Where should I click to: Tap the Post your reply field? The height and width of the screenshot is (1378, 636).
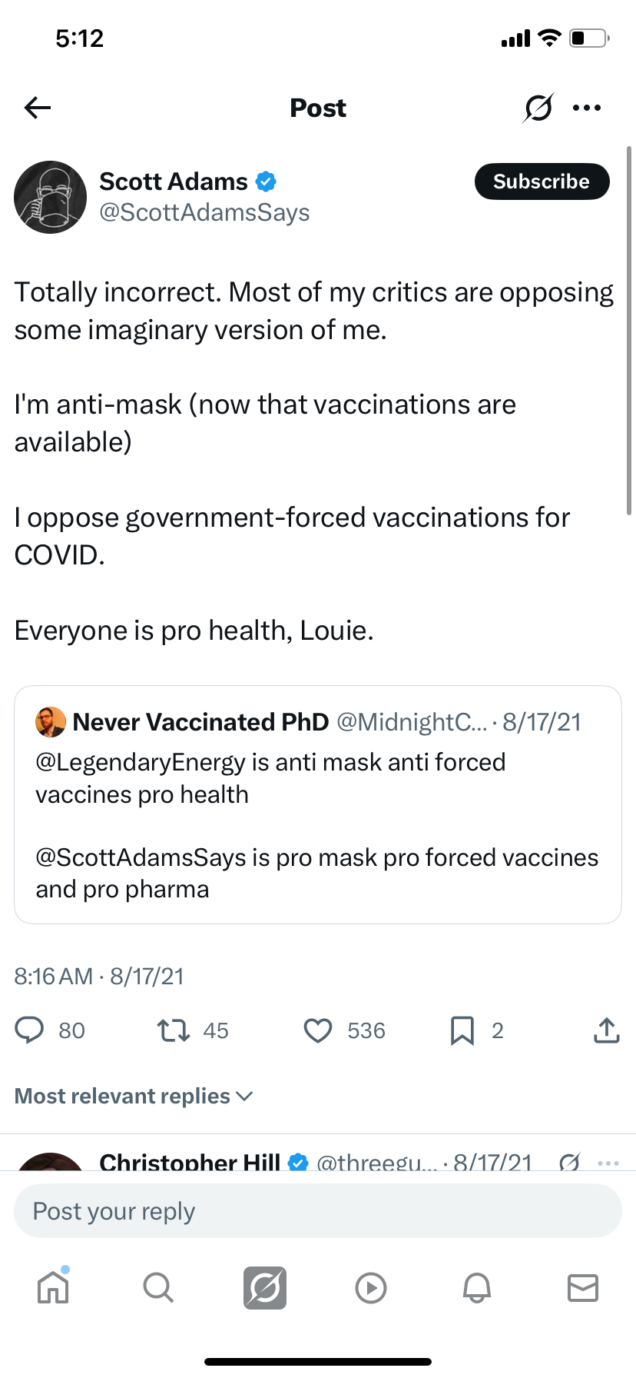click(x=317, y=1211)
